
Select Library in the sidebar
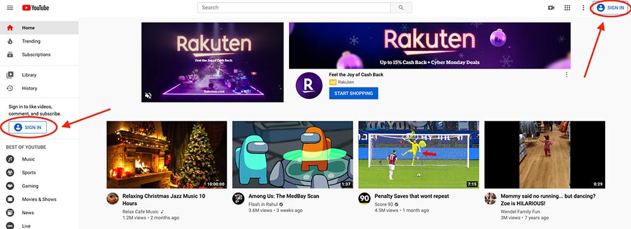pyautogui.click(x=39, y=75)
